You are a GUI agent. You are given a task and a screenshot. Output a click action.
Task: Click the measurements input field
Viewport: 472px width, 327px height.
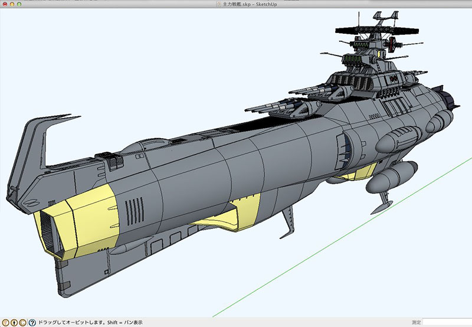(x=447, y=322)
